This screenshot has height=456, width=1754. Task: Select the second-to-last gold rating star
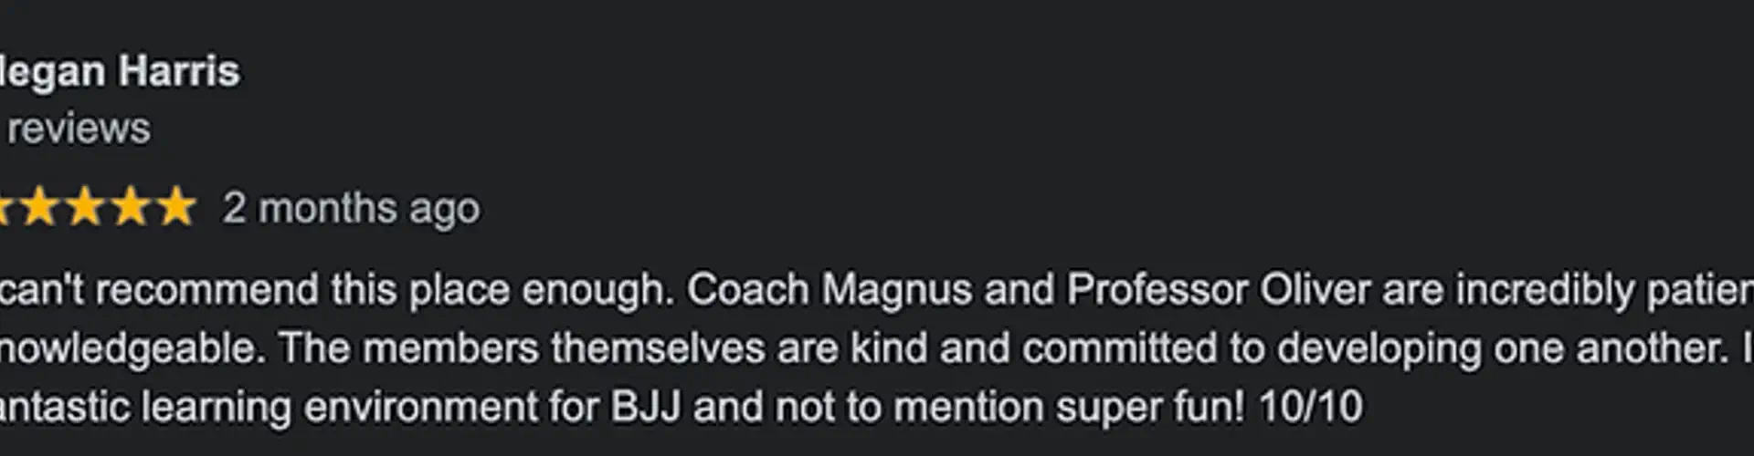pyautogui.click(x=132, y=206)
